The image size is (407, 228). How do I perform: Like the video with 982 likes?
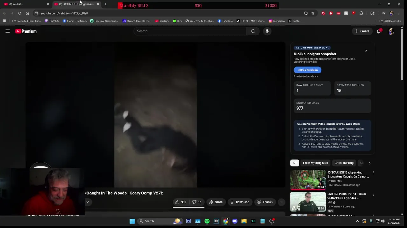click(181, 202)
